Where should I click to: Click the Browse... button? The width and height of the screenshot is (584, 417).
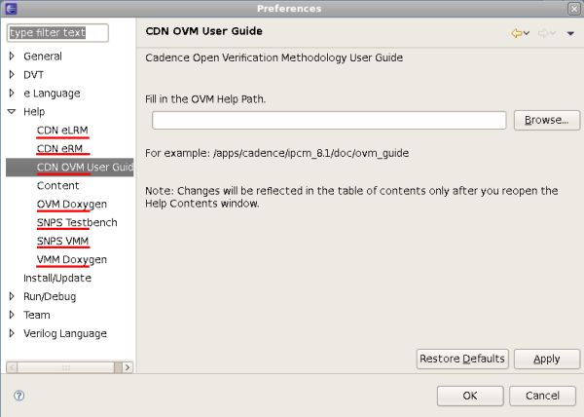click(546, 120)
